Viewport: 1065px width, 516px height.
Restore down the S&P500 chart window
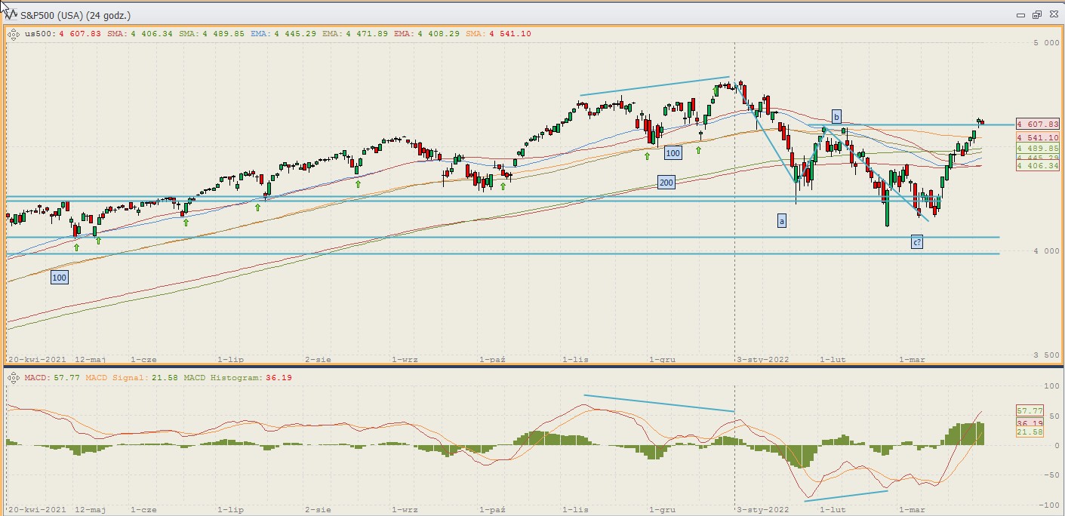click(1036, 14)
